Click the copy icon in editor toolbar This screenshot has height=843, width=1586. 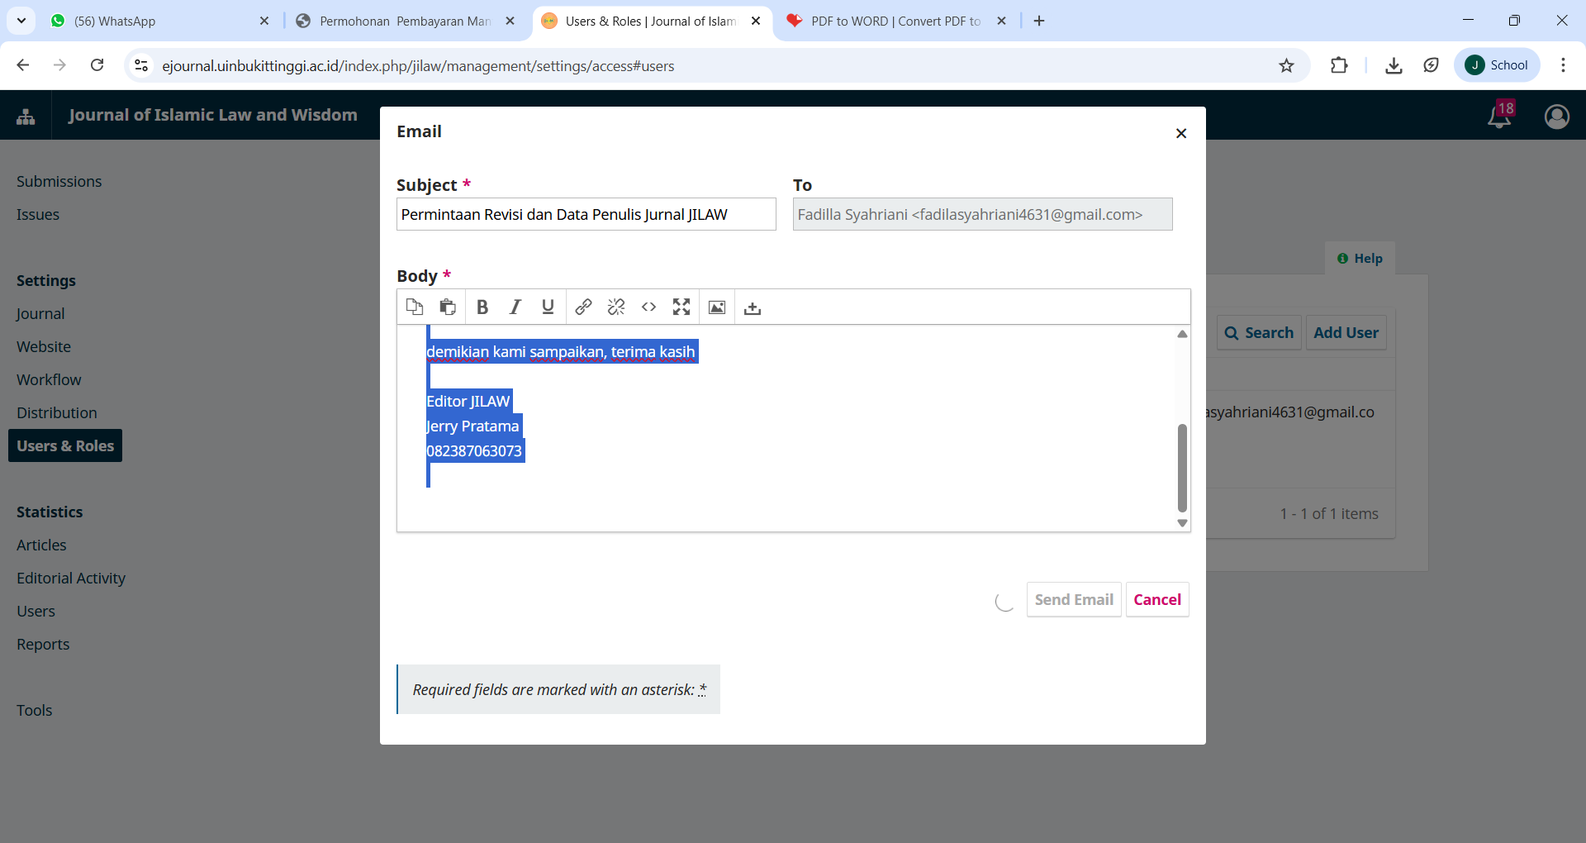click(415, 307)
